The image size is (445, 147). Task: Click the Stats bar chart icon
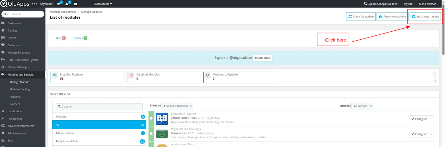3,140
